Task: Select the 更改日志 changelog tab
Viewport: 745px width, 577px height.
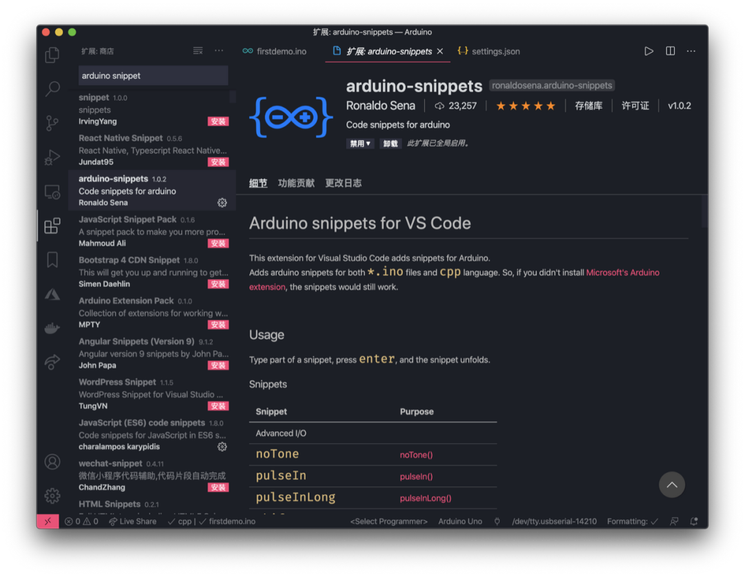Action: pyautogui.click(x=343, y=183)
